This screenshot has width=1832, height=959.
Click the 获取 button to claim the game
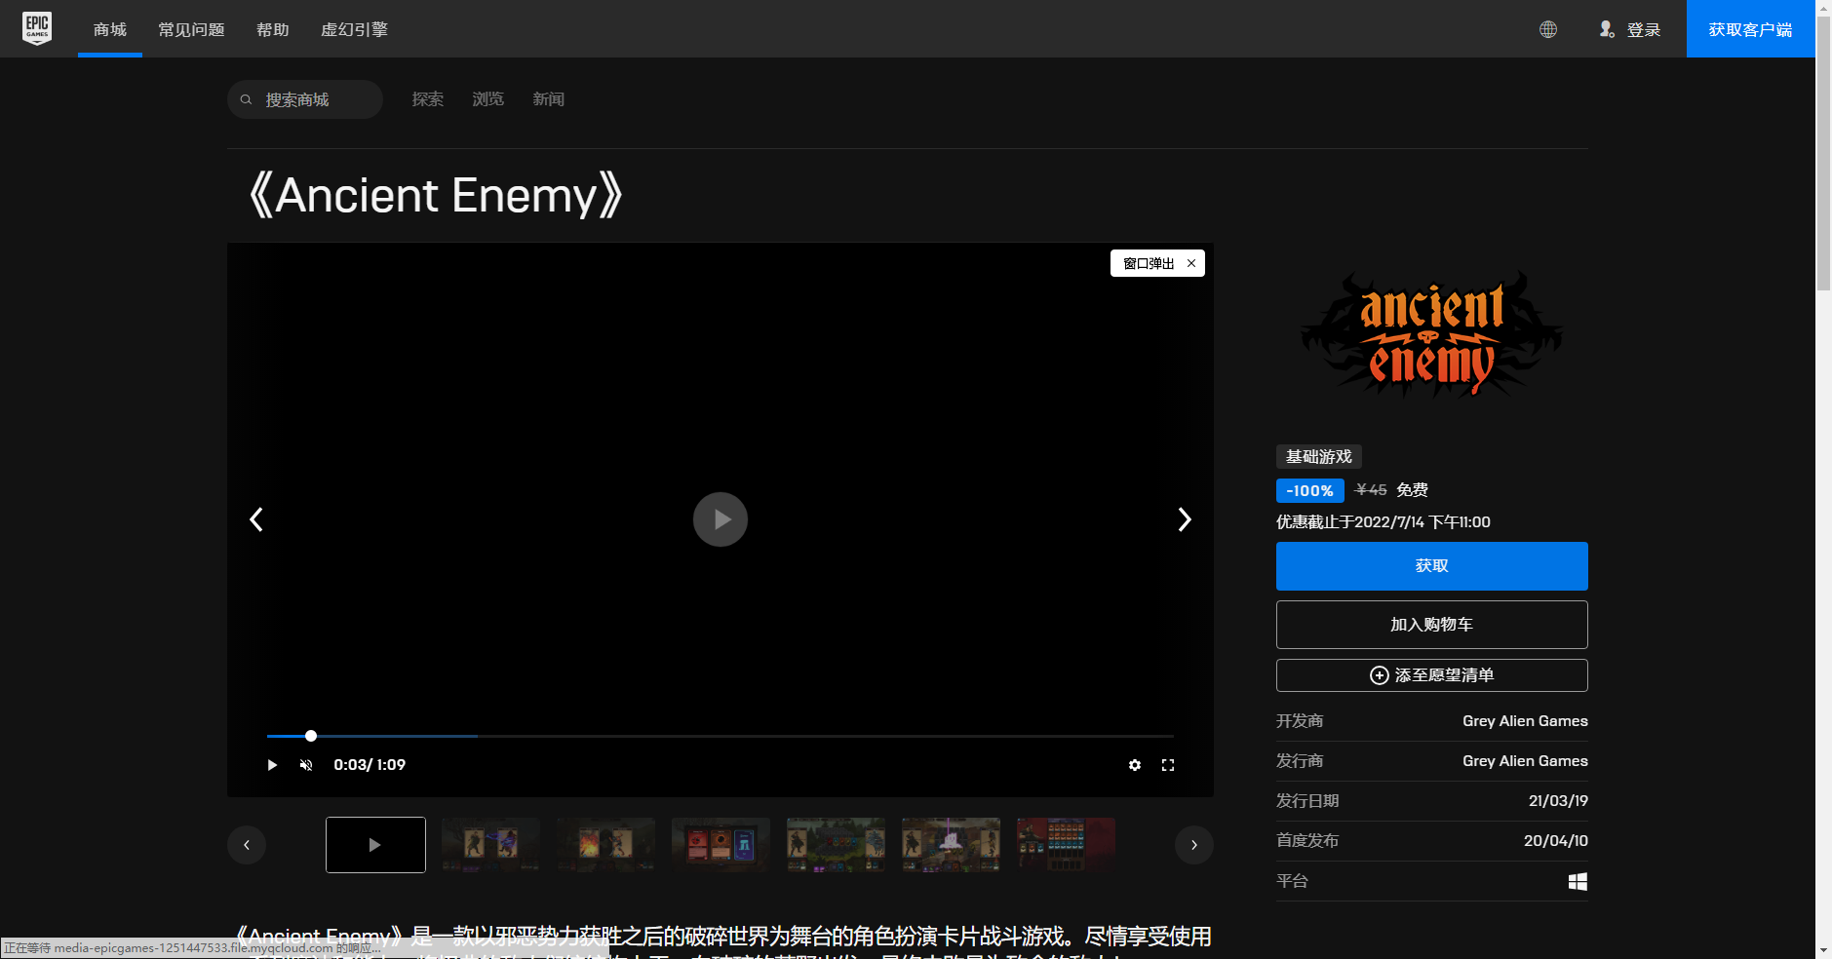click(x=1431, y=565)
